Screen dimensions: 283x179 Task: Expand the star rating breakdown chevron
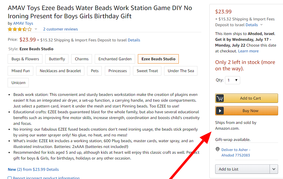click(x=36, y=29)
